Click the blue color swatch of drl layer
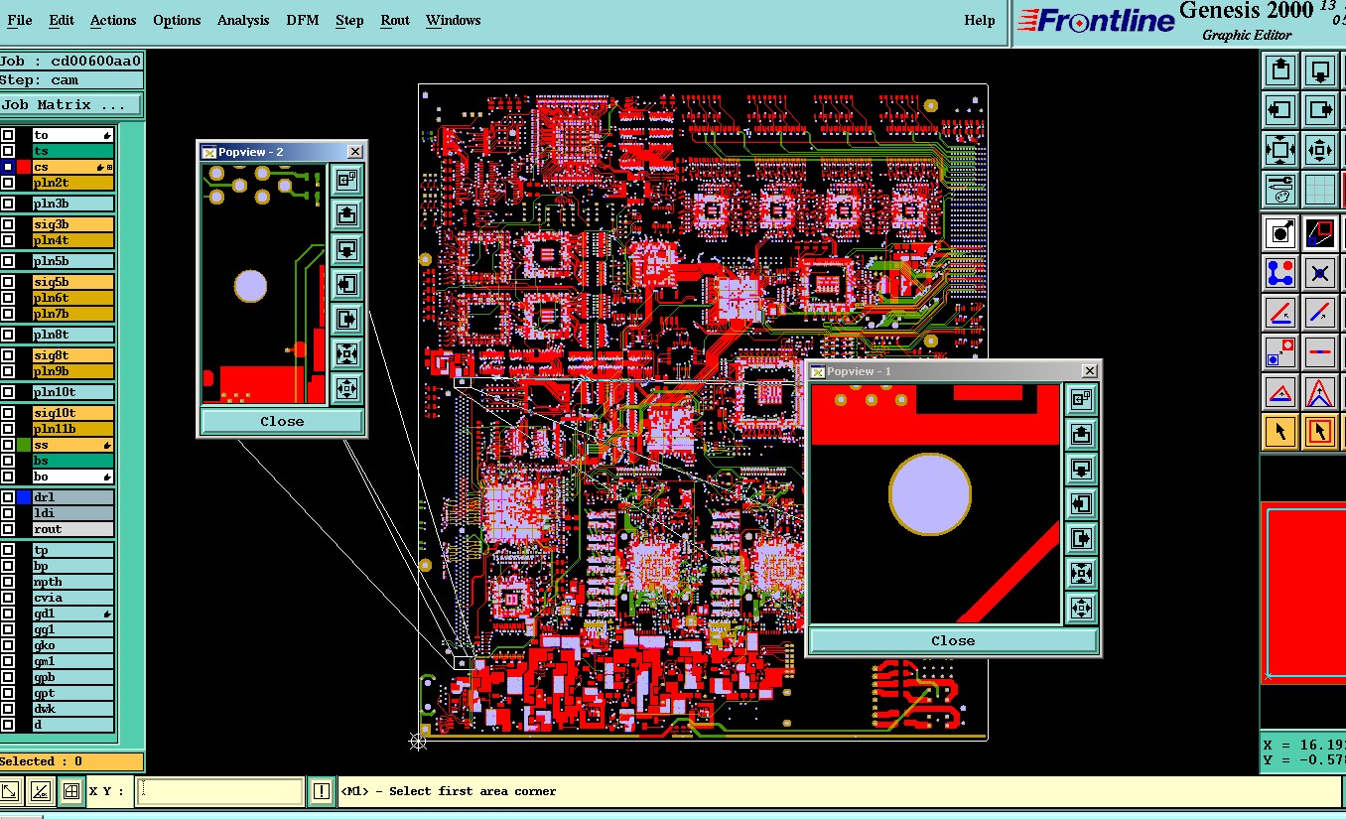This screenshot has width=1346, height=819. [x=24, y=497]
